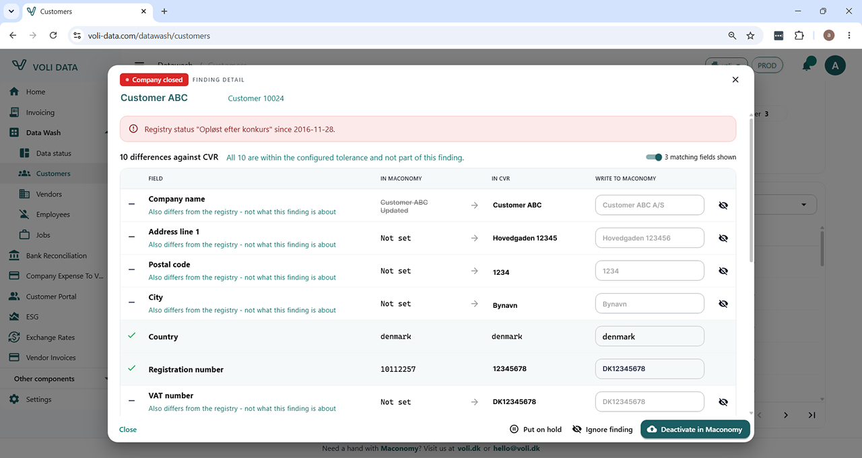Click Deactivate in Maconomy button
862x458 pixels.
695,429
